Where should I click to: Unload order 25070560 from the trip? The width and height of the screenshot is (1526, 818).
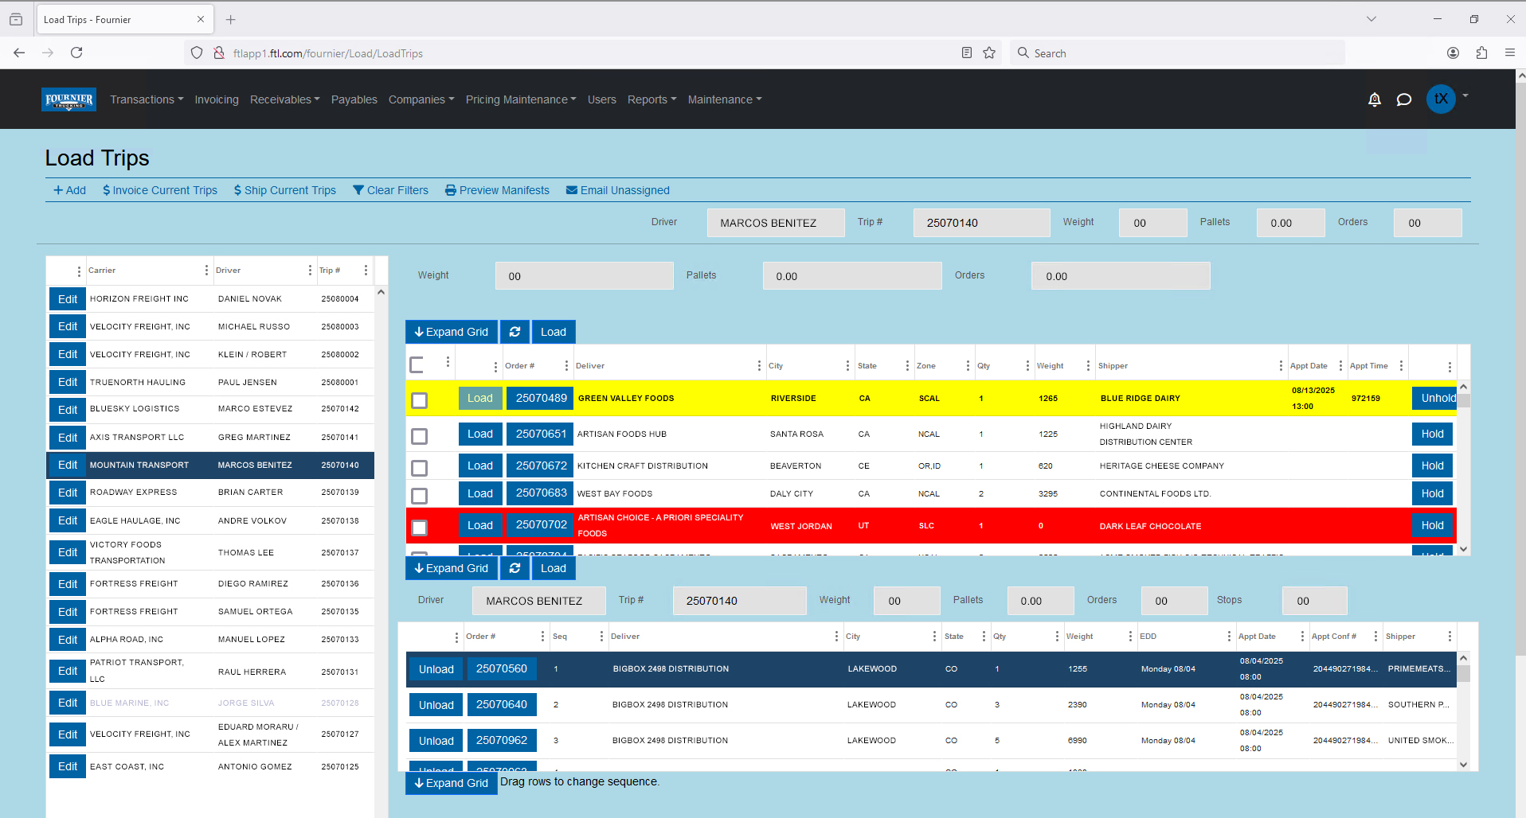(x=436, y=669)
